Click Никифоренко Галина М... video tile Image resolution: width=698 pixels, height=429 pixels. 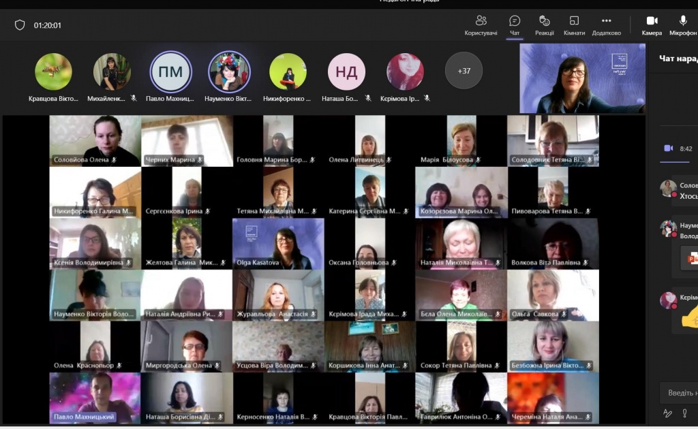[x=95, y=193]
